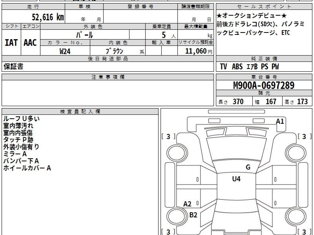314x235 pixels.
Task: Click the 11,060円 recycle deposit amount
Action: pyautogui.click(x=199, y=51)
